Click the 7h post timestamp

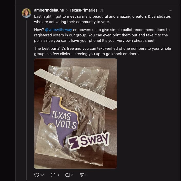102,11
